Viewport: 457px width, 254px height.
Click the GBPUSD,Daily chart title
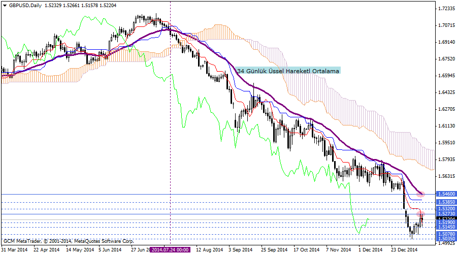coord(26,5)
